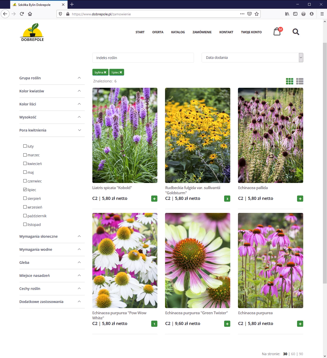Image resolution: width=327 pixels, height=358 pixels.
Task: Go to the KONTAKT page
Action: [x=226, y=32]
